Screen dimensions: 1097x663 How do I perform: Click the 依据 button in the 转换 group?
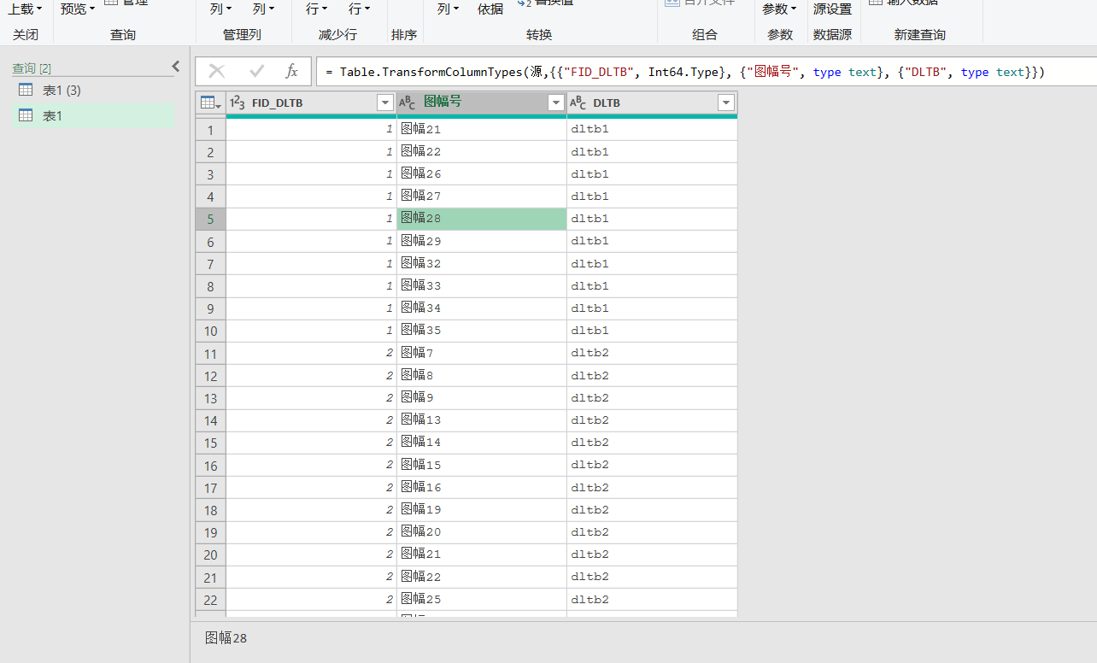coord(490,9)
